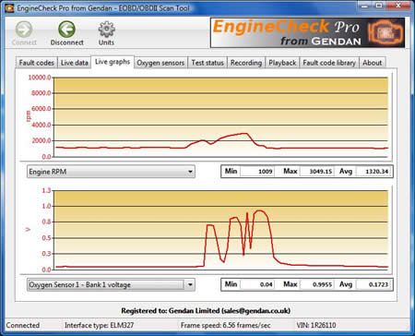This screenshot has height=336, width=415.
Task: Click the EngineCheck app icon in title bar
Action: 9,8
